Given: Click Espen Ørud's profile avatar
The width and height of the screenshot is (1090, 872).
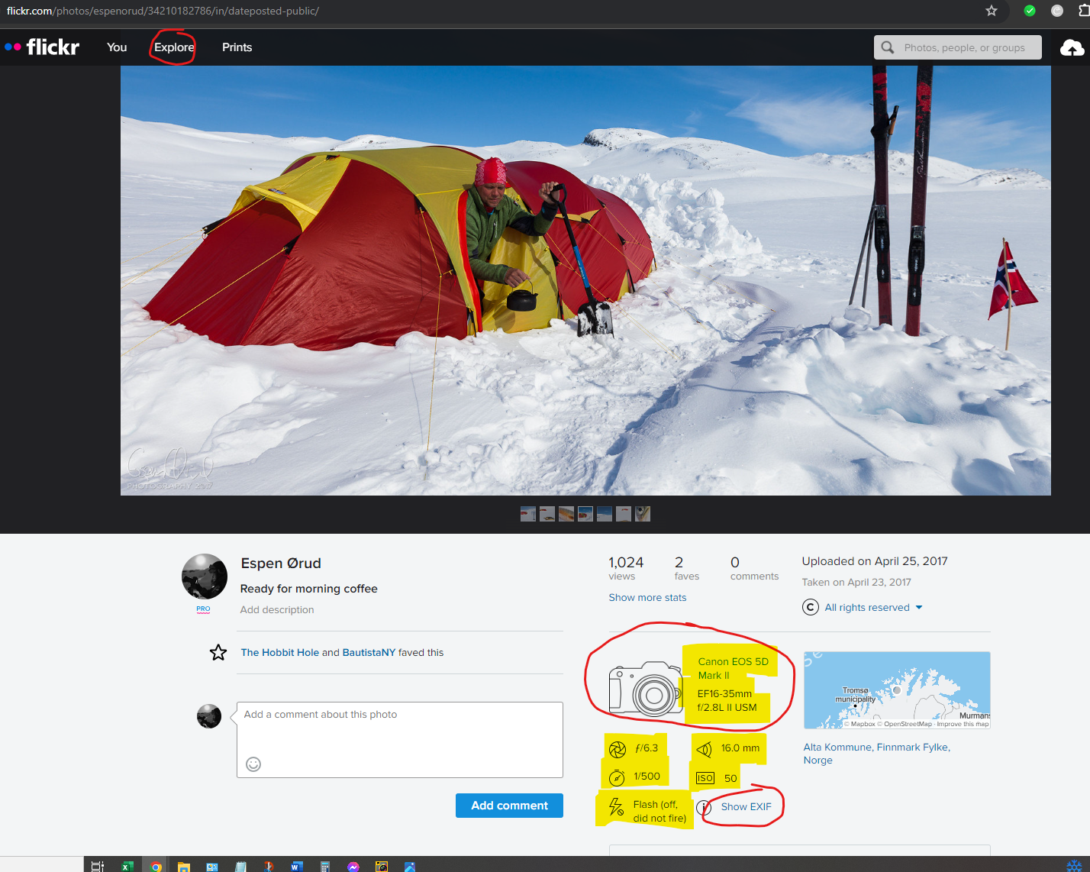Looking at the screenshot, I should click(x=205, y=576).
